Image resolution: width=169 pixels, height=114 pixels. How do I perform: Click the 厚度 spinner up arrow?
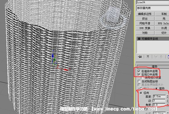click(167, 96)
